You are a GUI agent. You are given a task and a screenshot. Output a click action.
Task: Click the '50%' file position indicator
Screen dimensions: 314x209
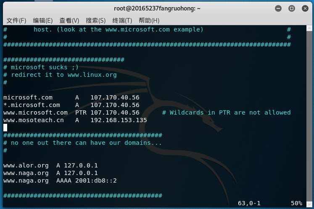point(296,203)
